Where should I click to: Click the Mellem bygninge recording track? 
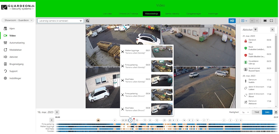(x=166, y=126)
